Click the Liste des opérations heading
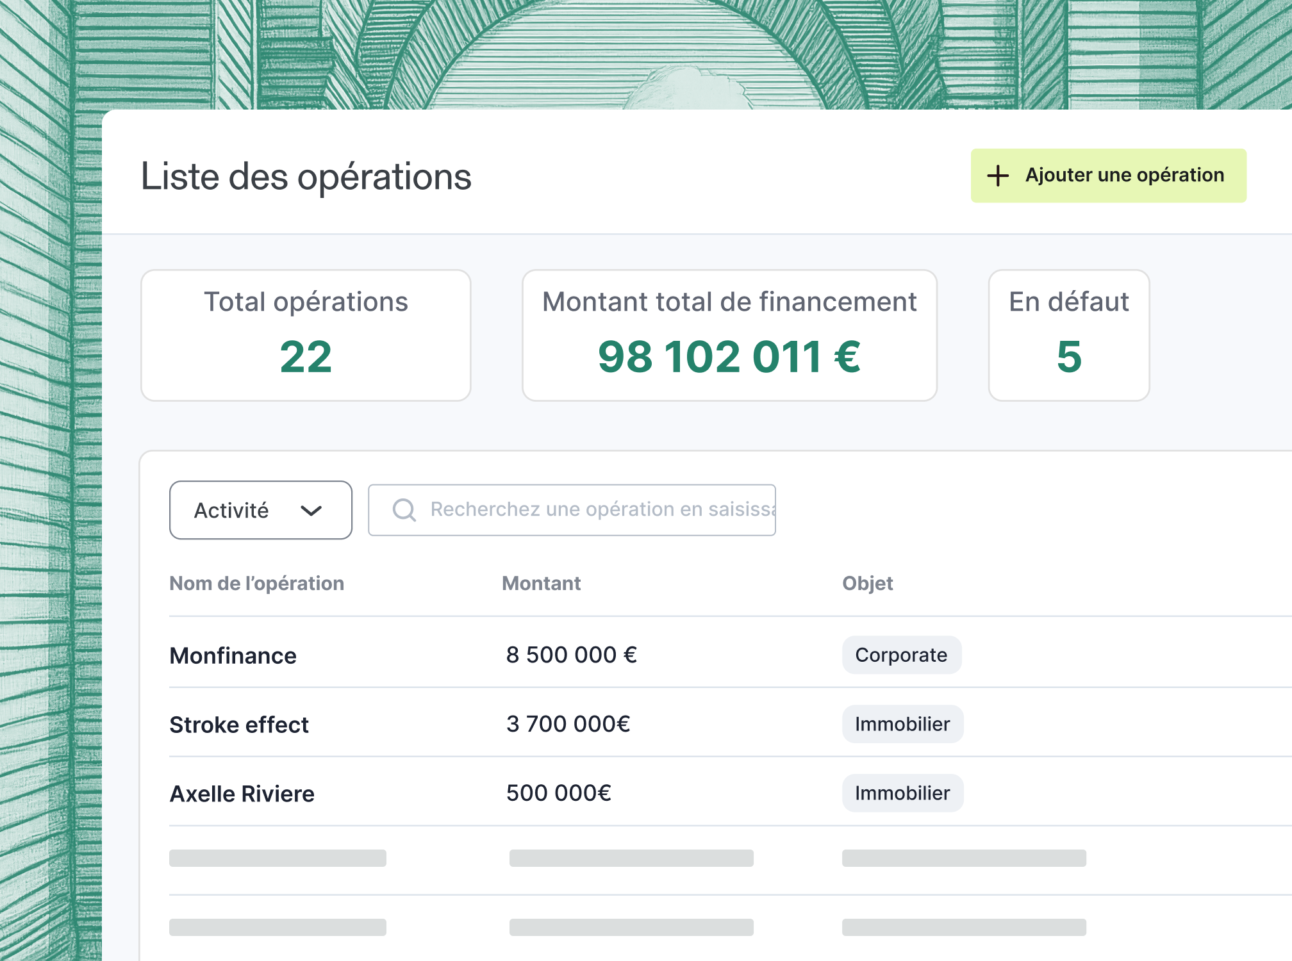This screenshot has width=1292, height=961. (x=306, y=177)
